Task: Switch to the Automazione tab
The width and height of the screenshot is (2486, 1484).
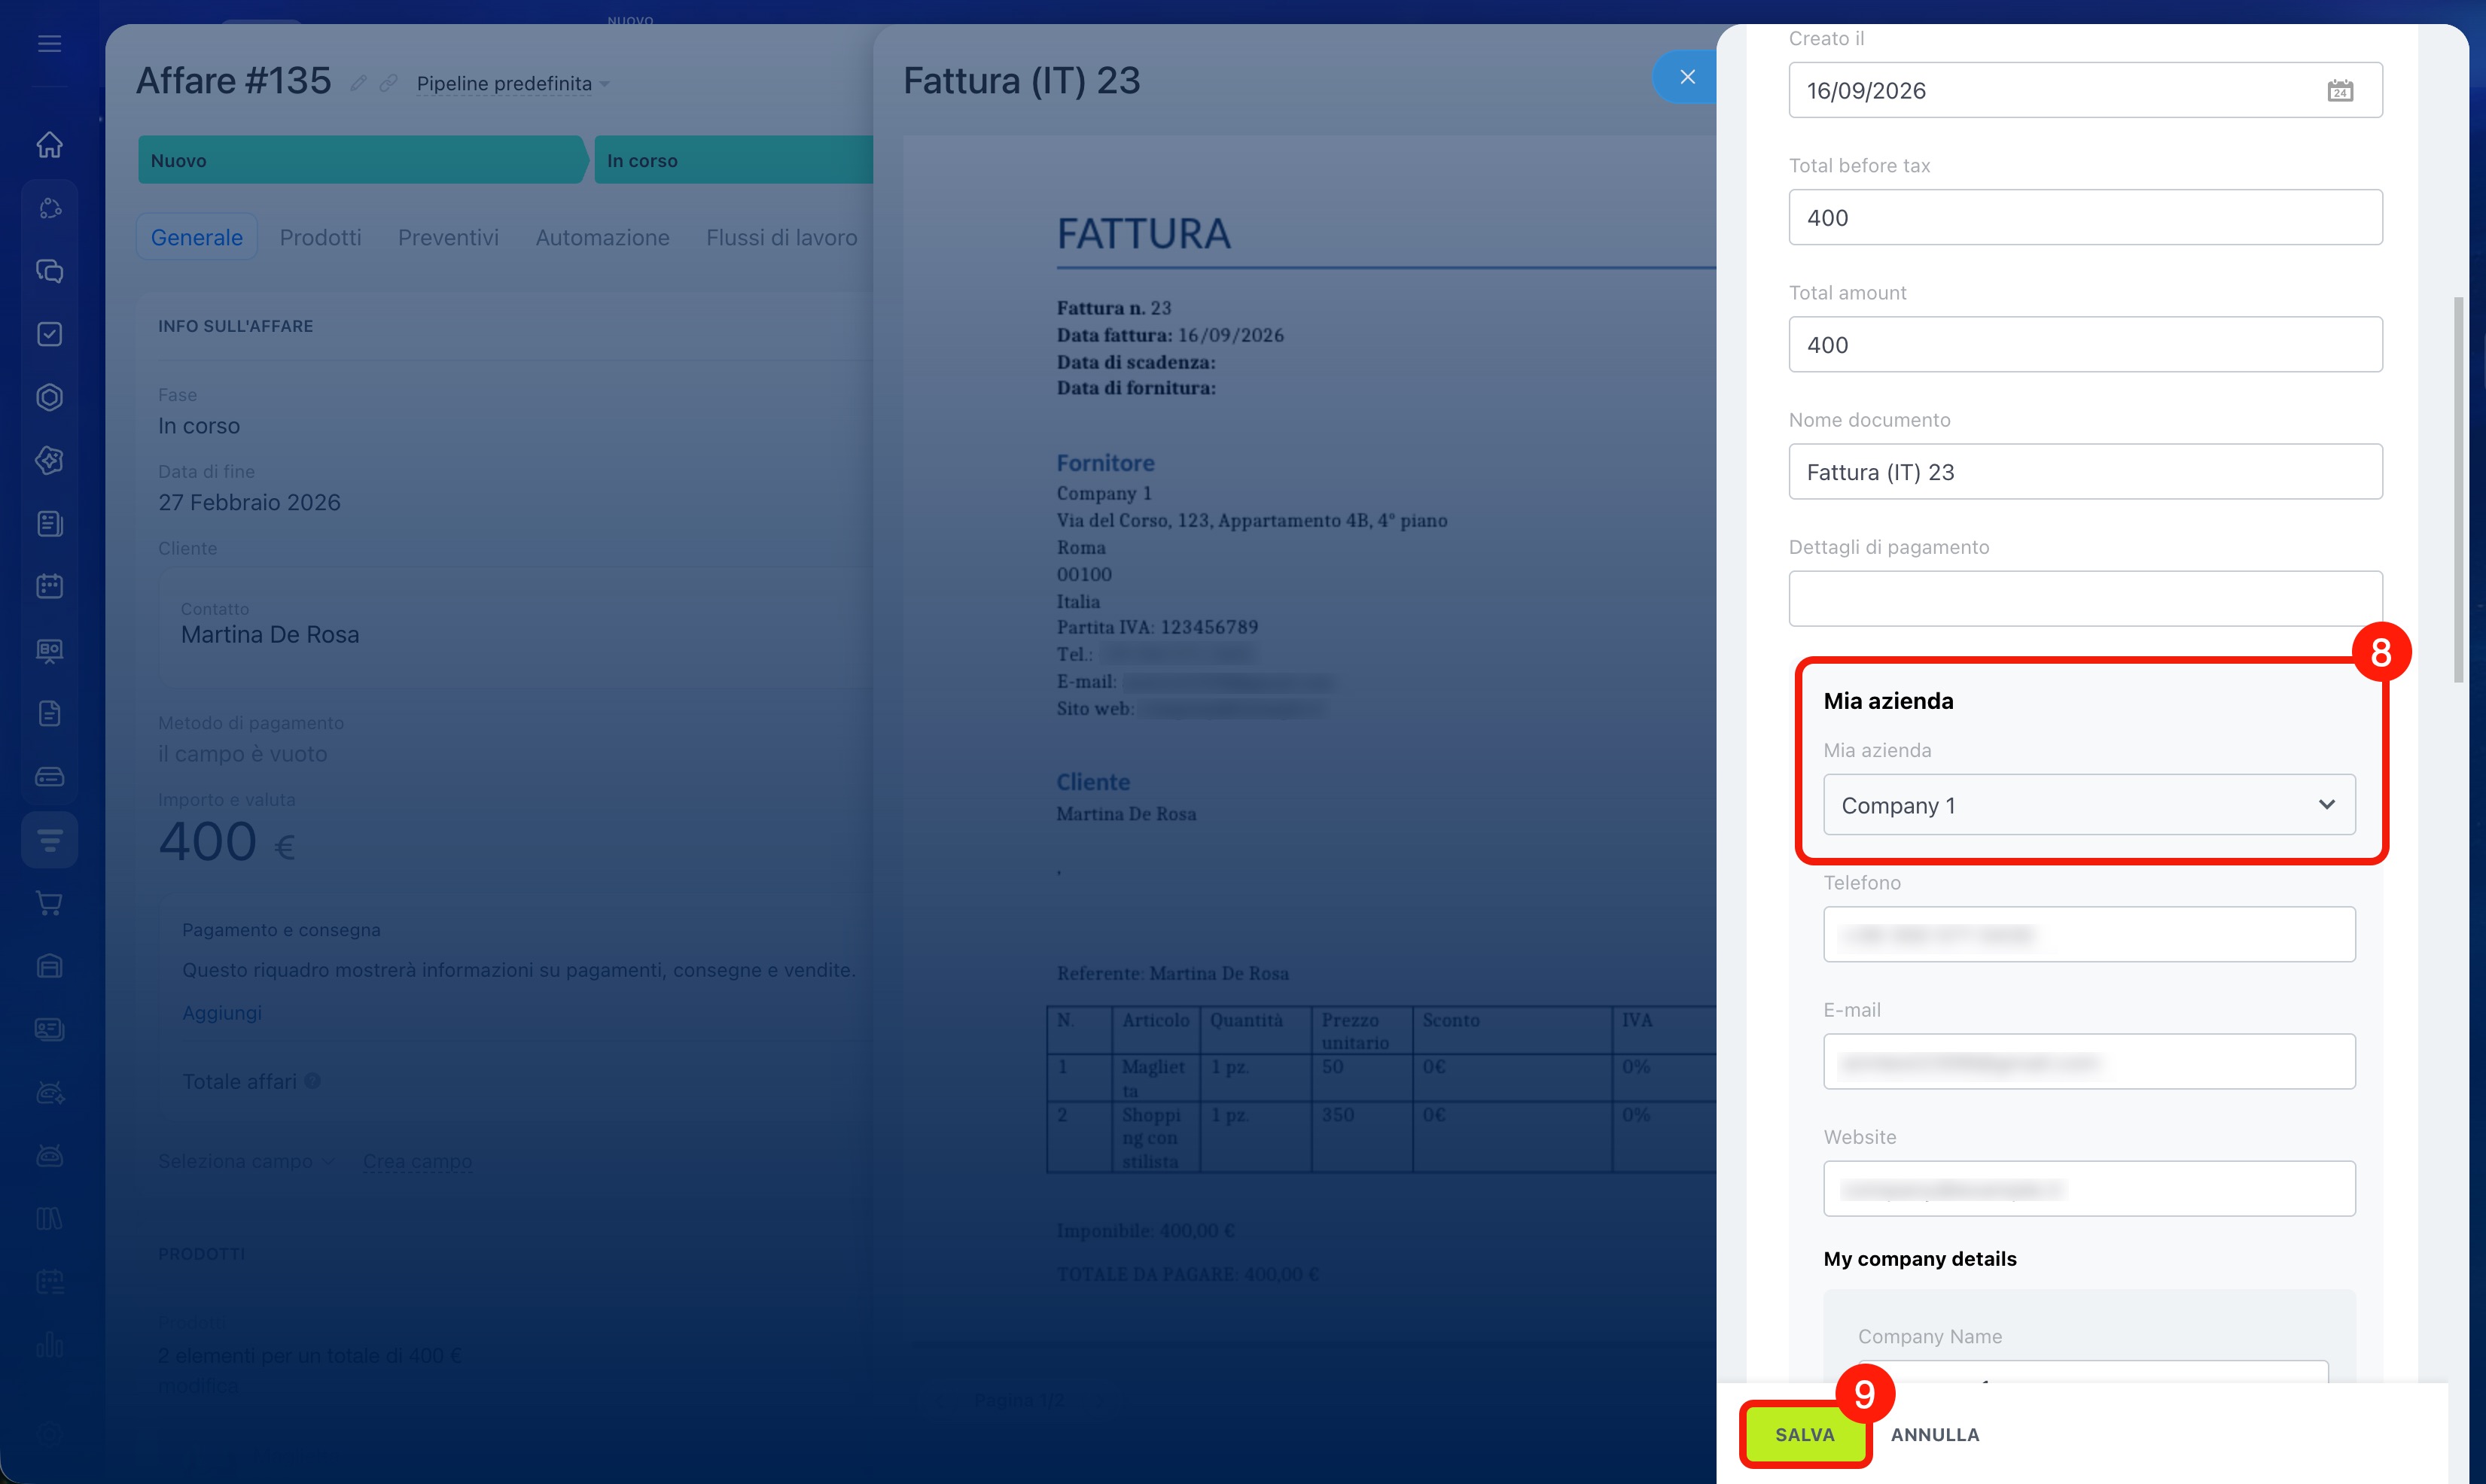Action: click(602, 237)
